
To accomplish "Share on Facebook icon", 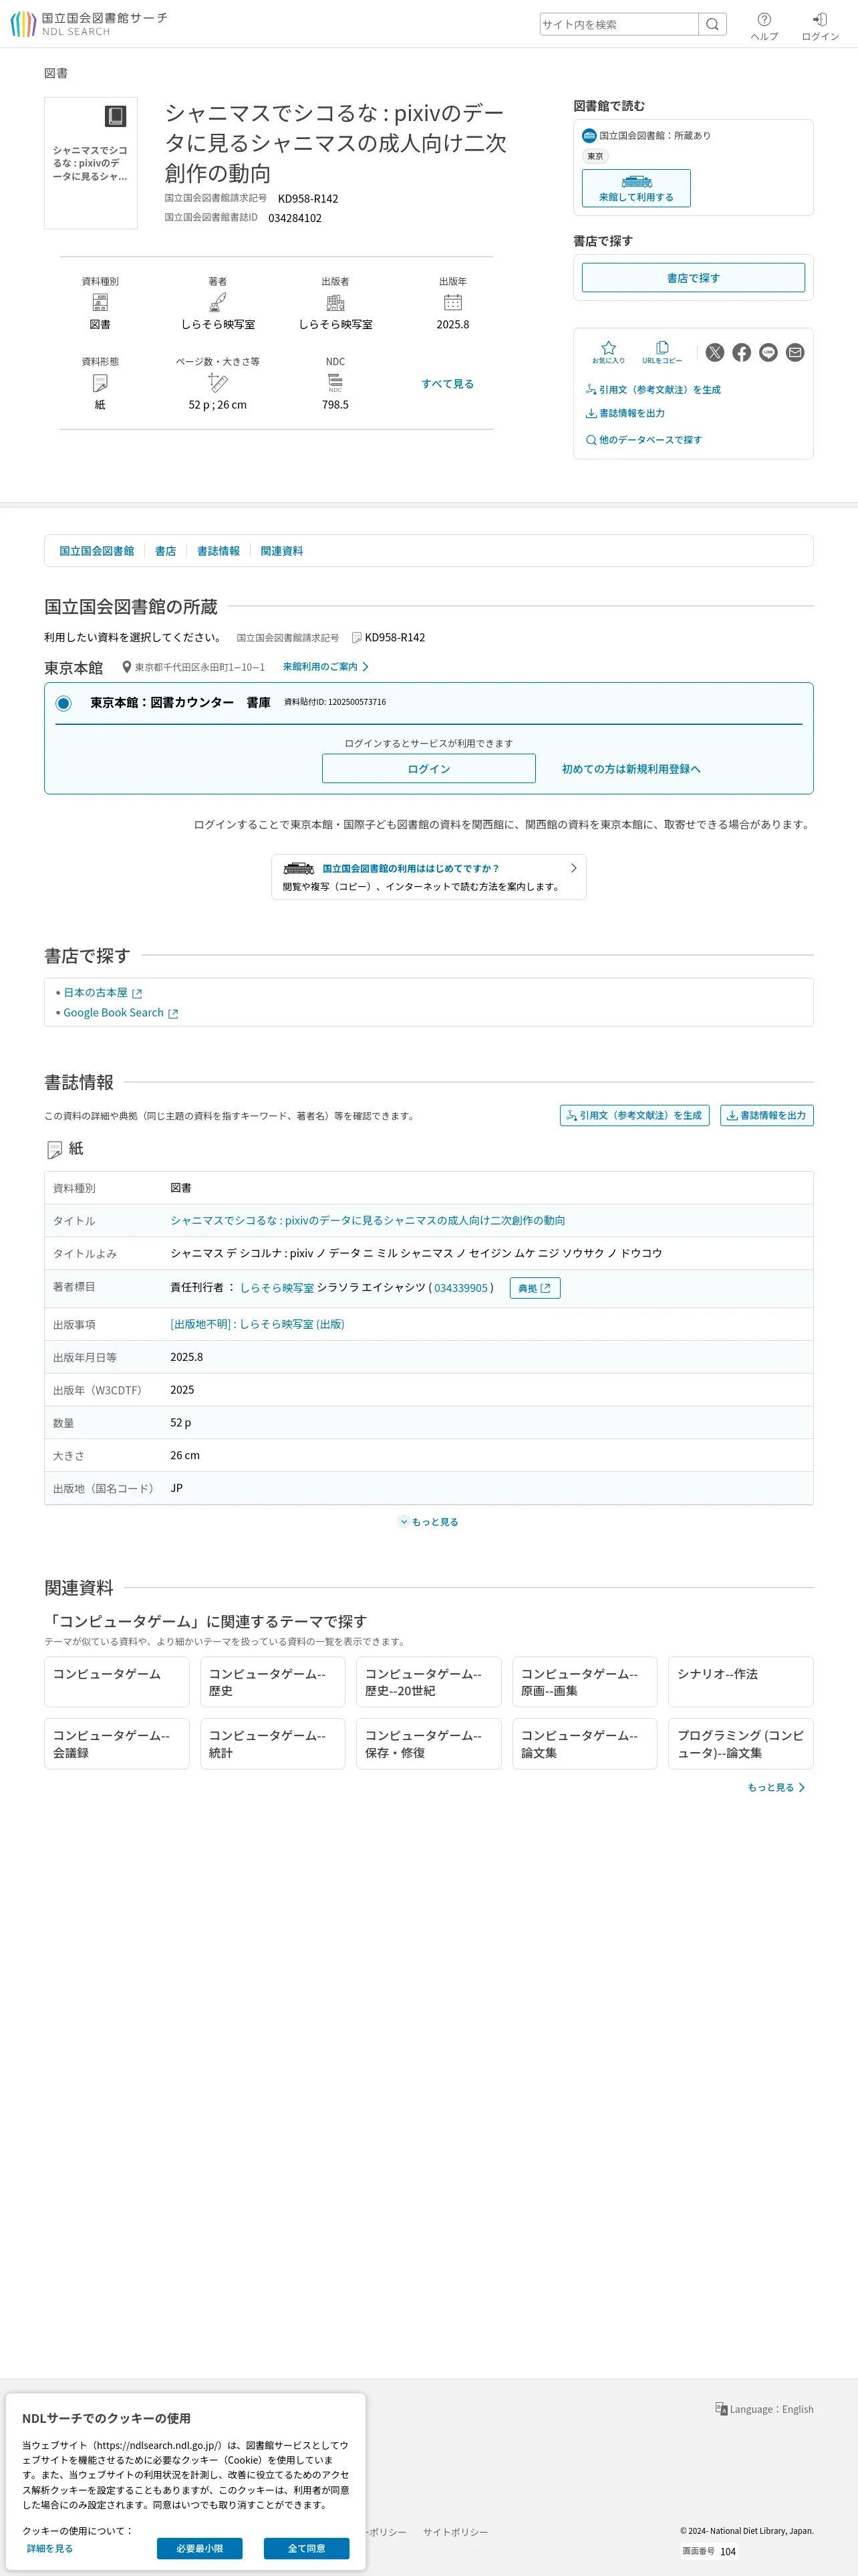I will [x=741, y=352].
